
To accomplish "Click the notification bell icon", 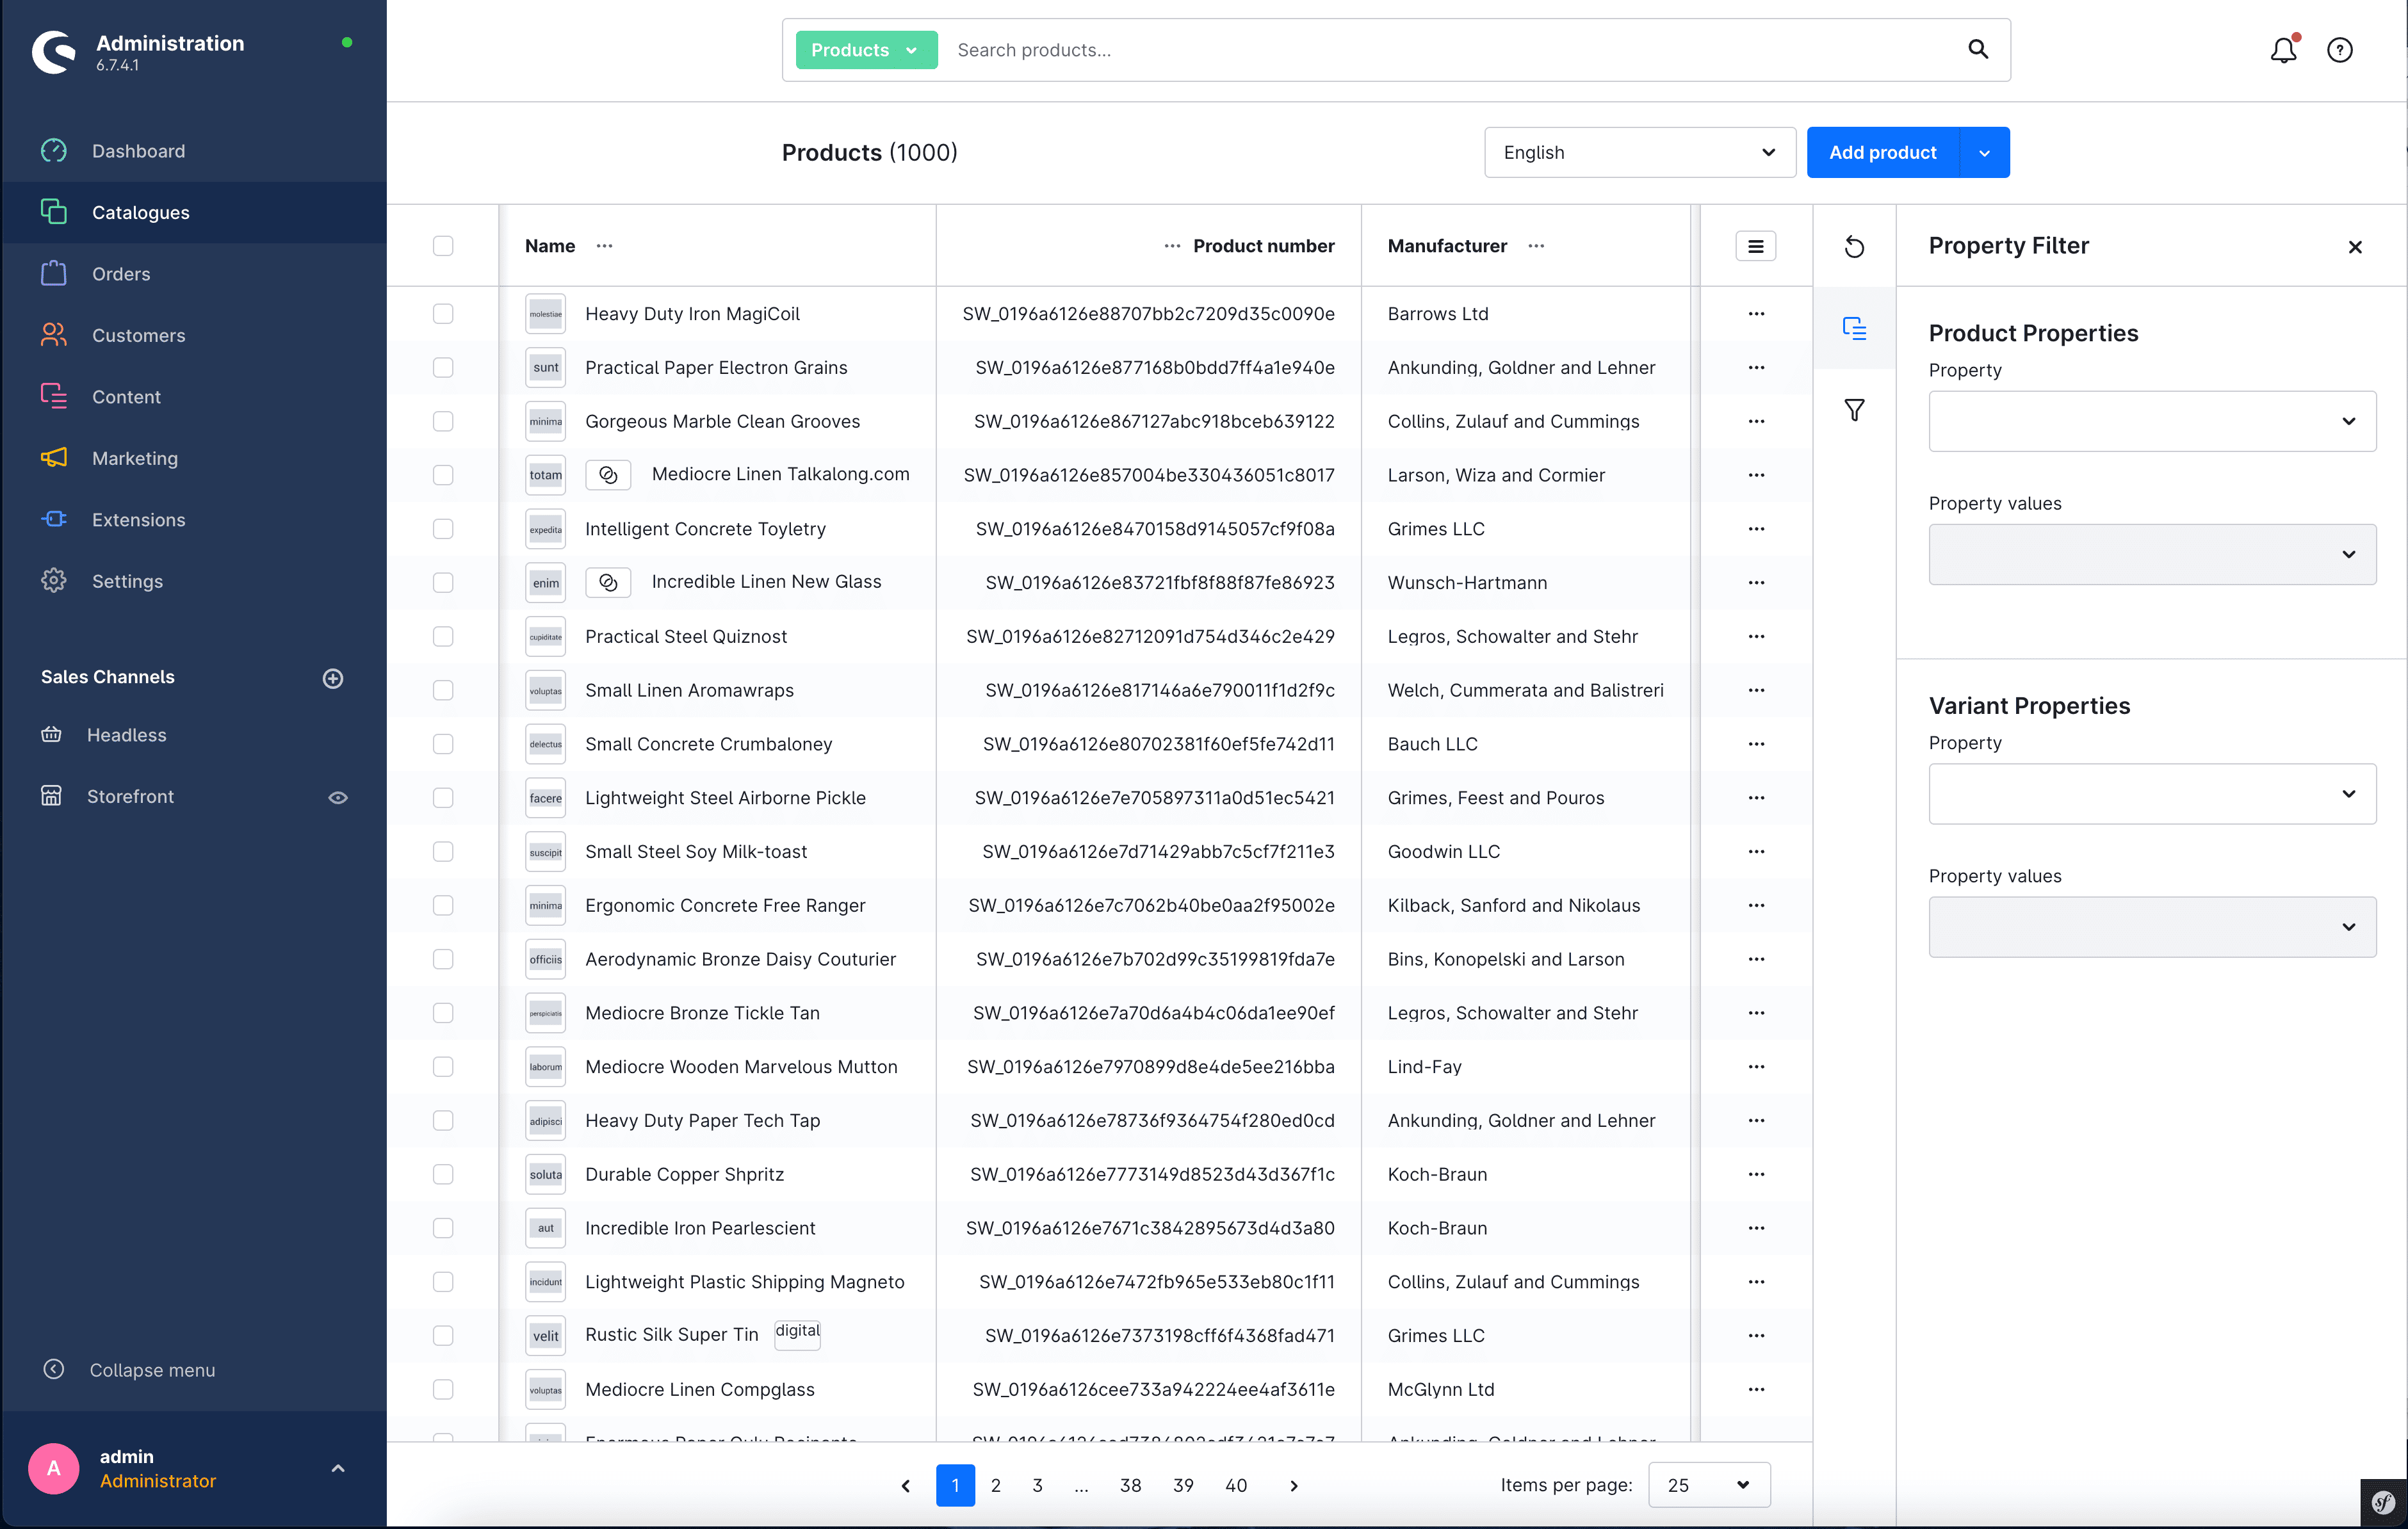I will (x=2283, y=50).
